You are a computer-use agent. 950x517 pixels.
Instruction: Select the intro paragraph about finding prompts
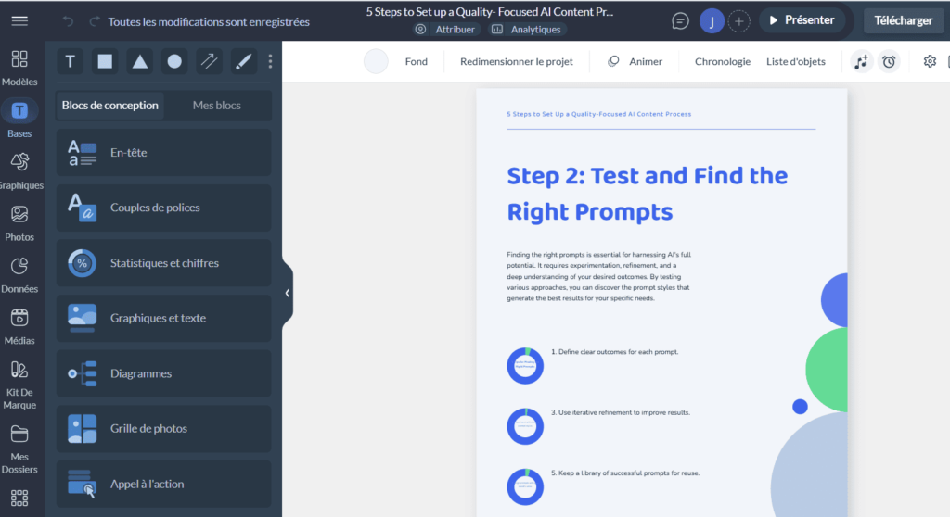[x=598, y=277]
